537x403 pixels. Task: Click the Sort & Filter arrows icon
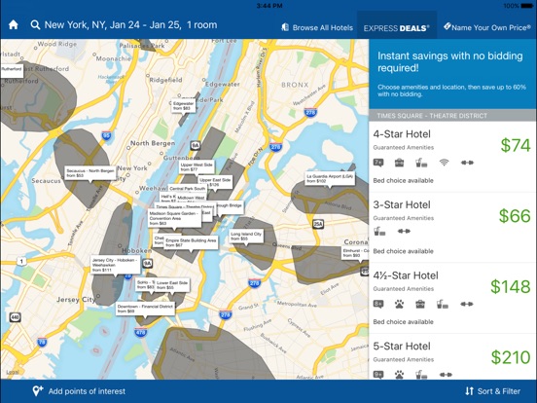click(469, 391)
